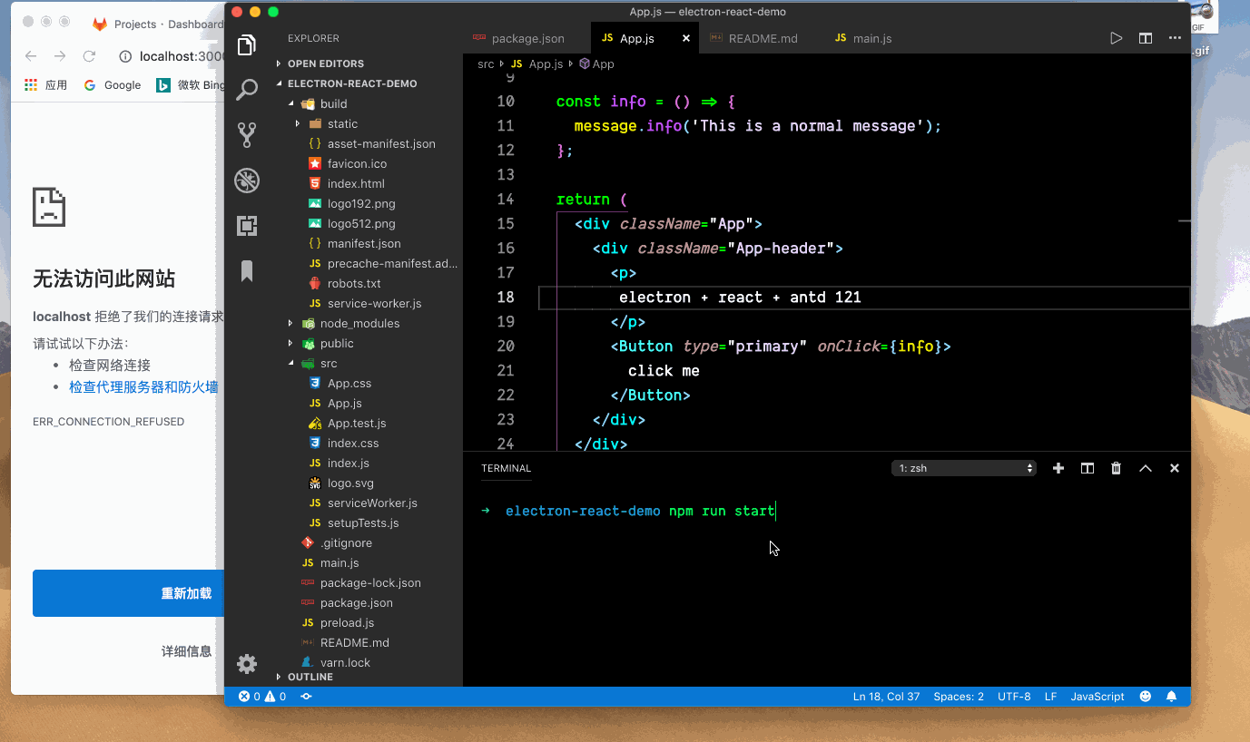Switch to the README.md tab
The image size is (1250, 742).
click(x=753, y=38)
